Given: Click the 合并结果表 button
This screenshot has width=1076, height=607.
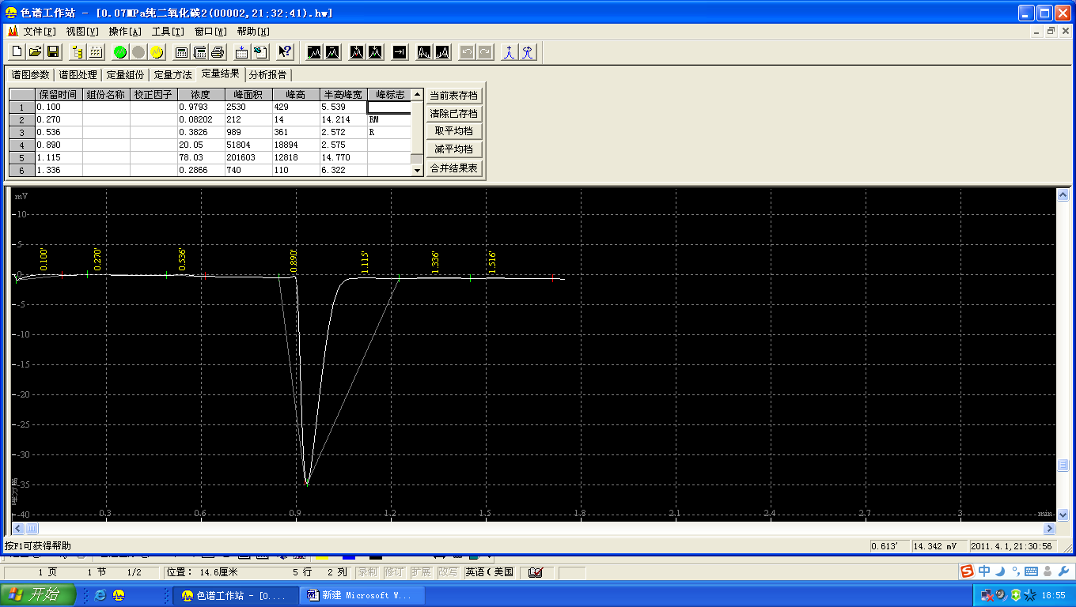Looking at the screenshot, I should click(x=453, y=168).
